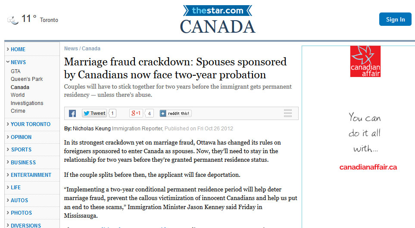Open the share bar menu lines icon

tap(288, 113)
